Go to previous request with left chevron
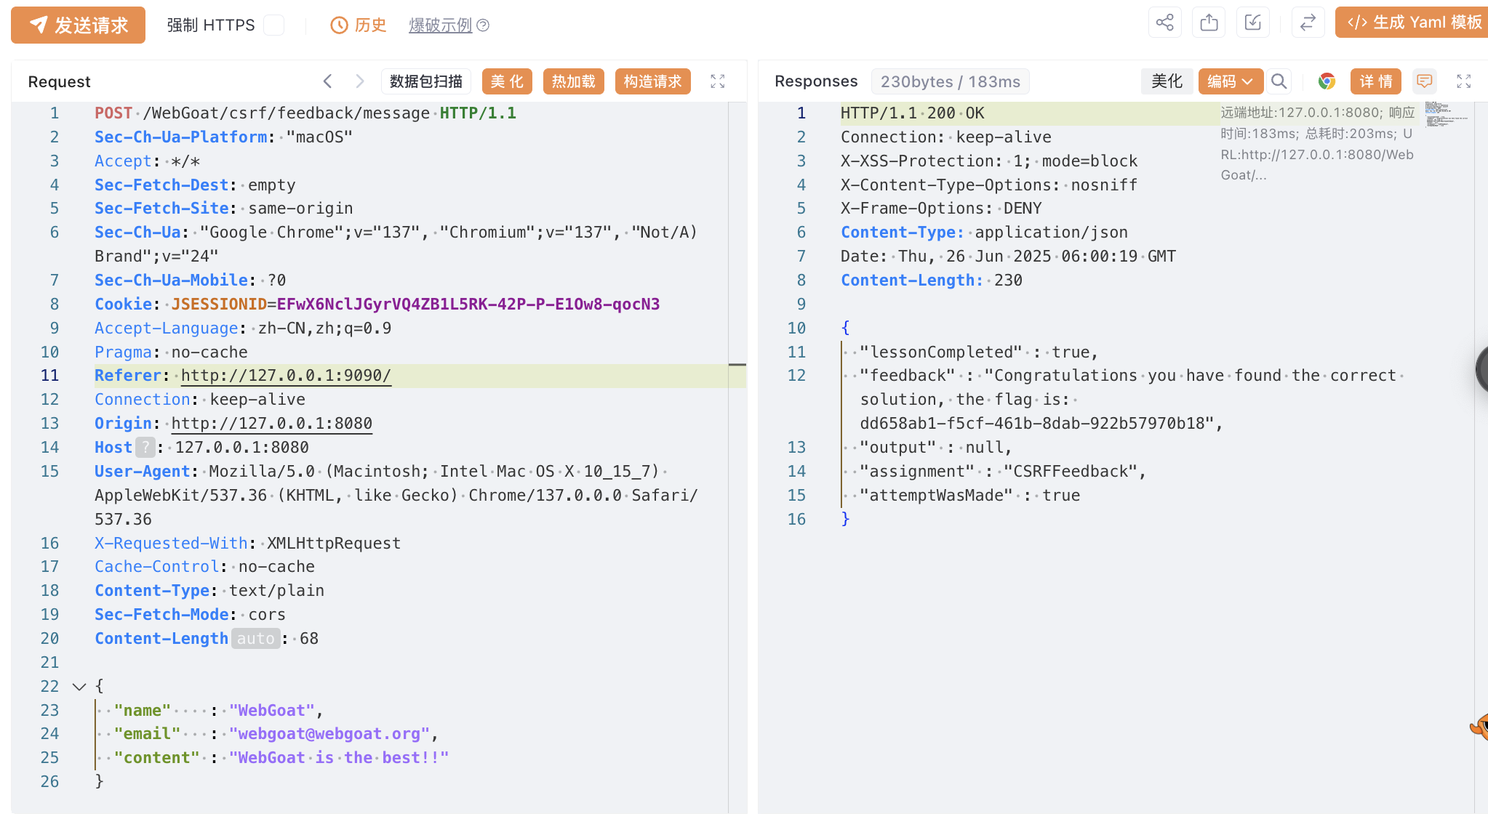This screenshot has width=1488, height=827. click(327, 81)
